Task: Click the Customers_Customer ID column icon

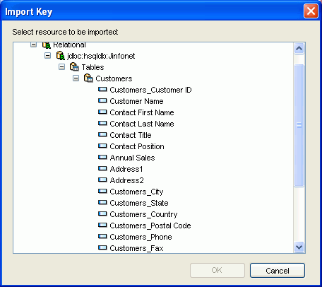Action: click(102, 89)
